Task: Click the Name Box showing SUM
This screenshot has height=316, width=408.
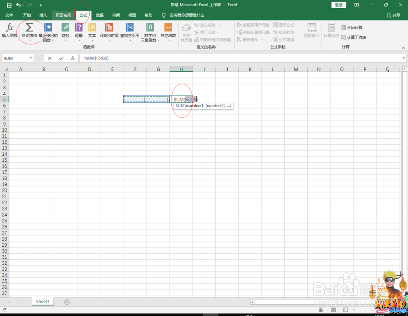Action: [x=15, y=58]
